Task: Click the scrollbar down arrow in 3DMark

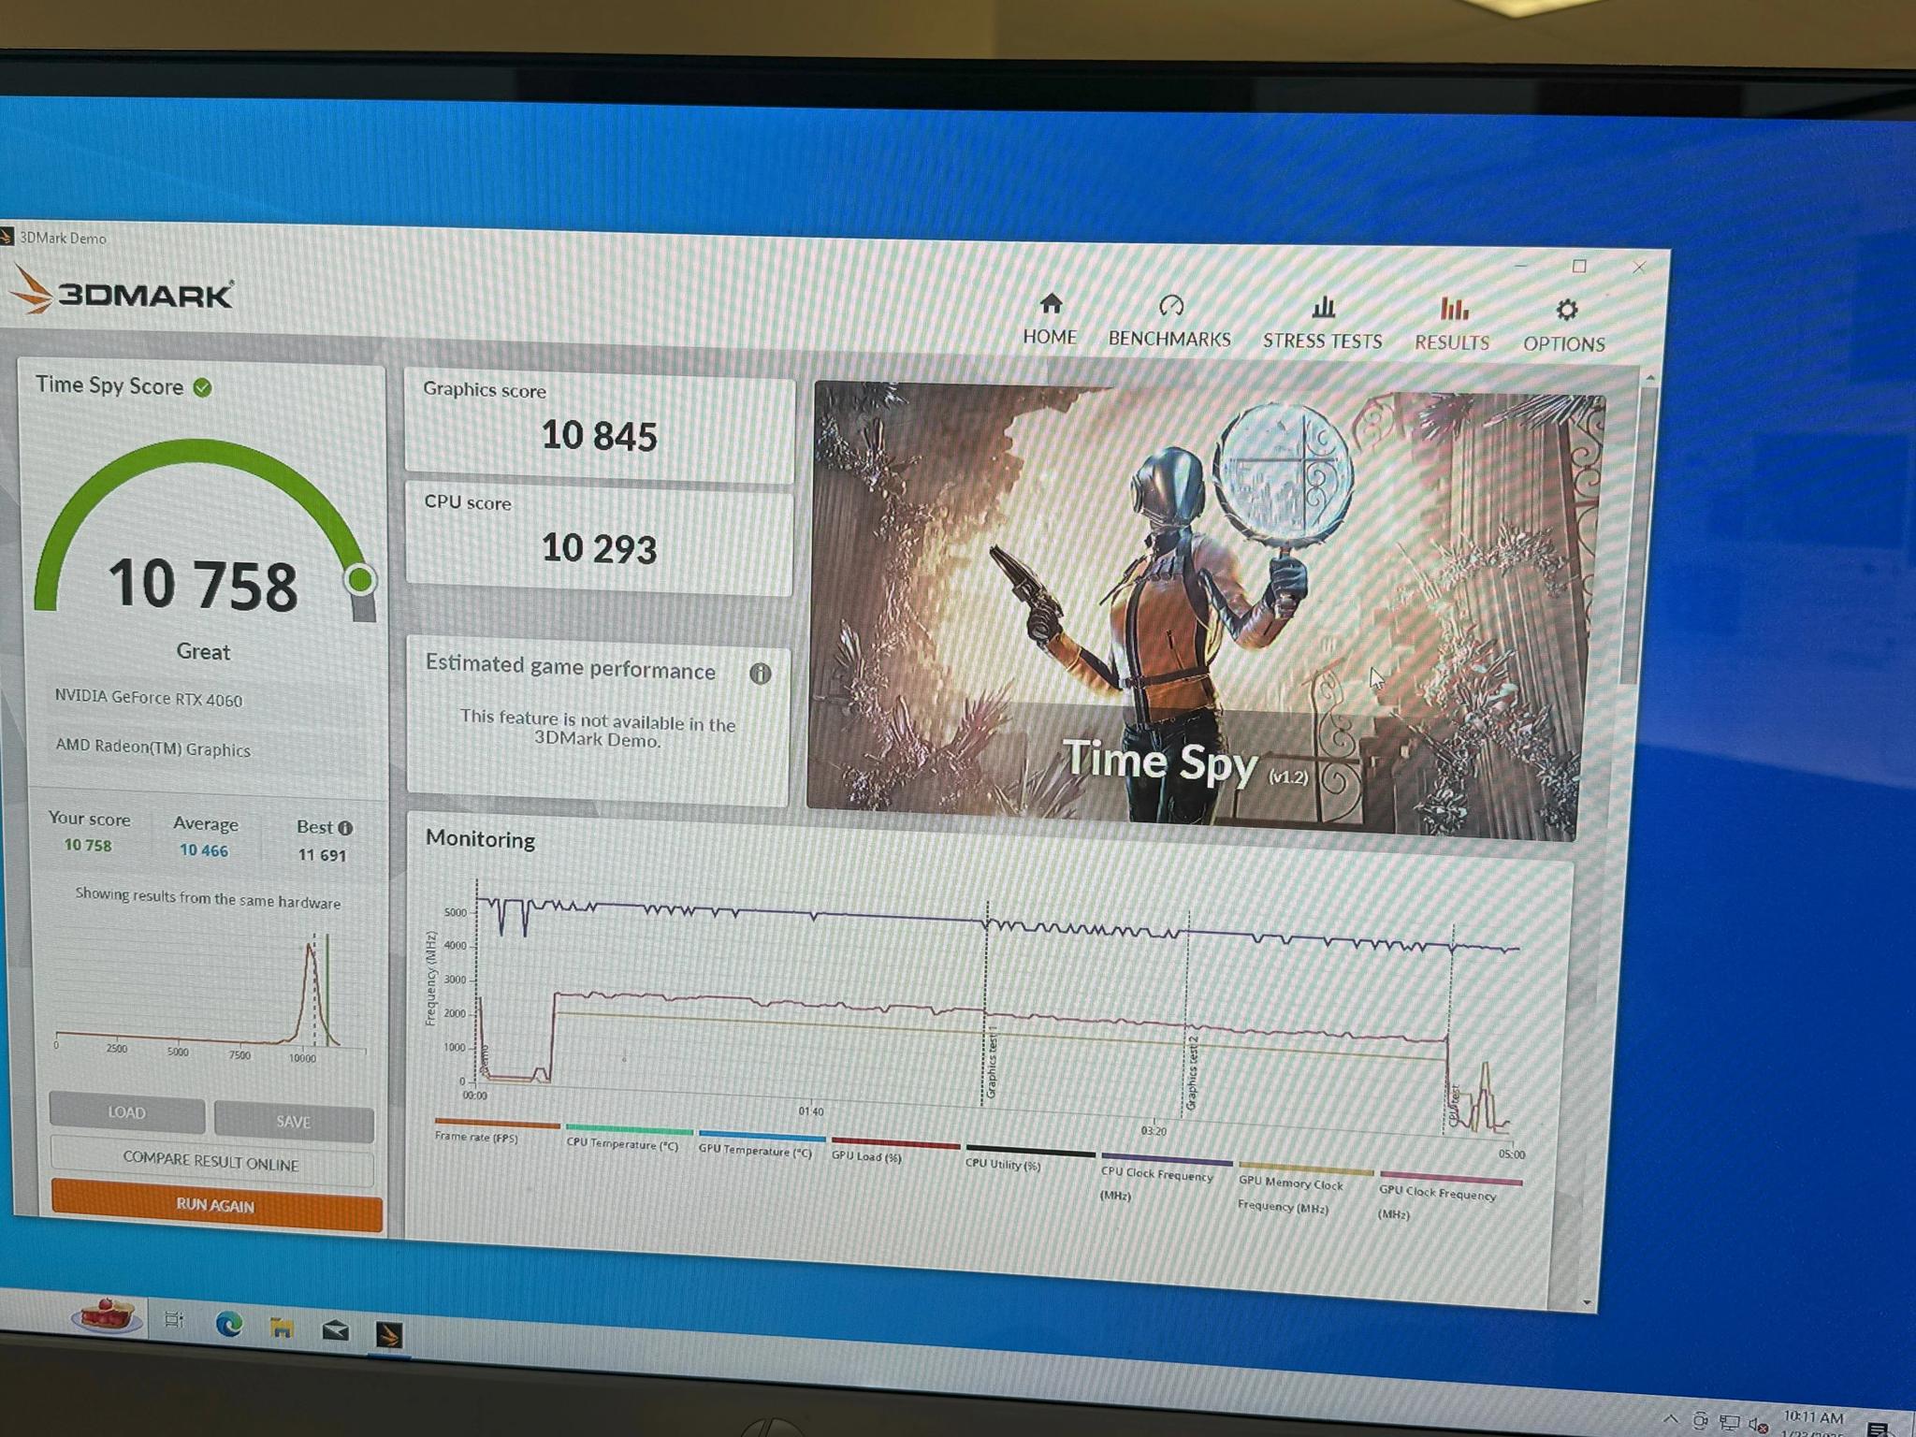Action: click(x=1587, y=1302)
